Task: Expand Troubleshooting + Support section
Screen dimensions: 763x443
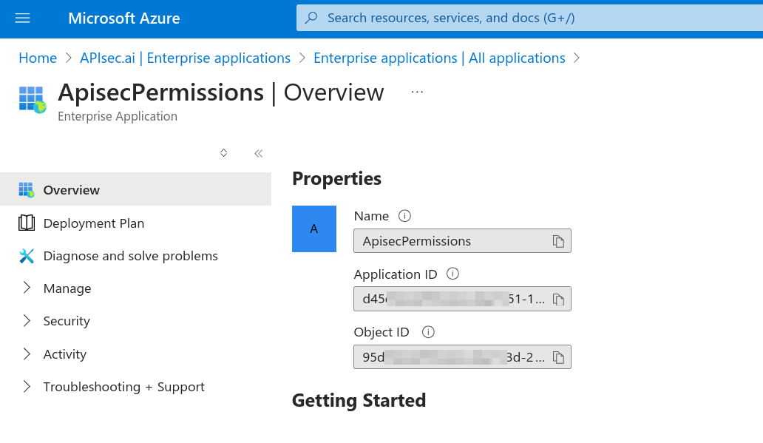Action: 123,387
